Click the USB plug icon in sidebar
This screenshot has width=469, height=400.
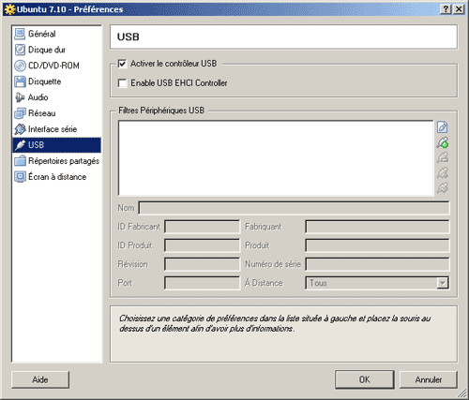[x=20, y=145]
